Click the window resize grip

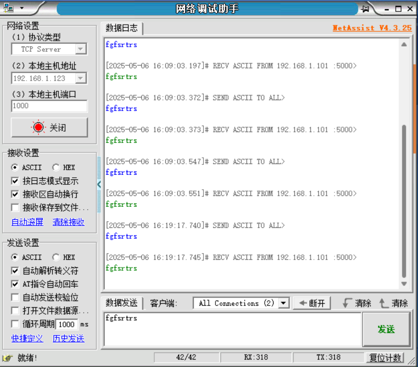pyautogui.click(x=412, y=361)
